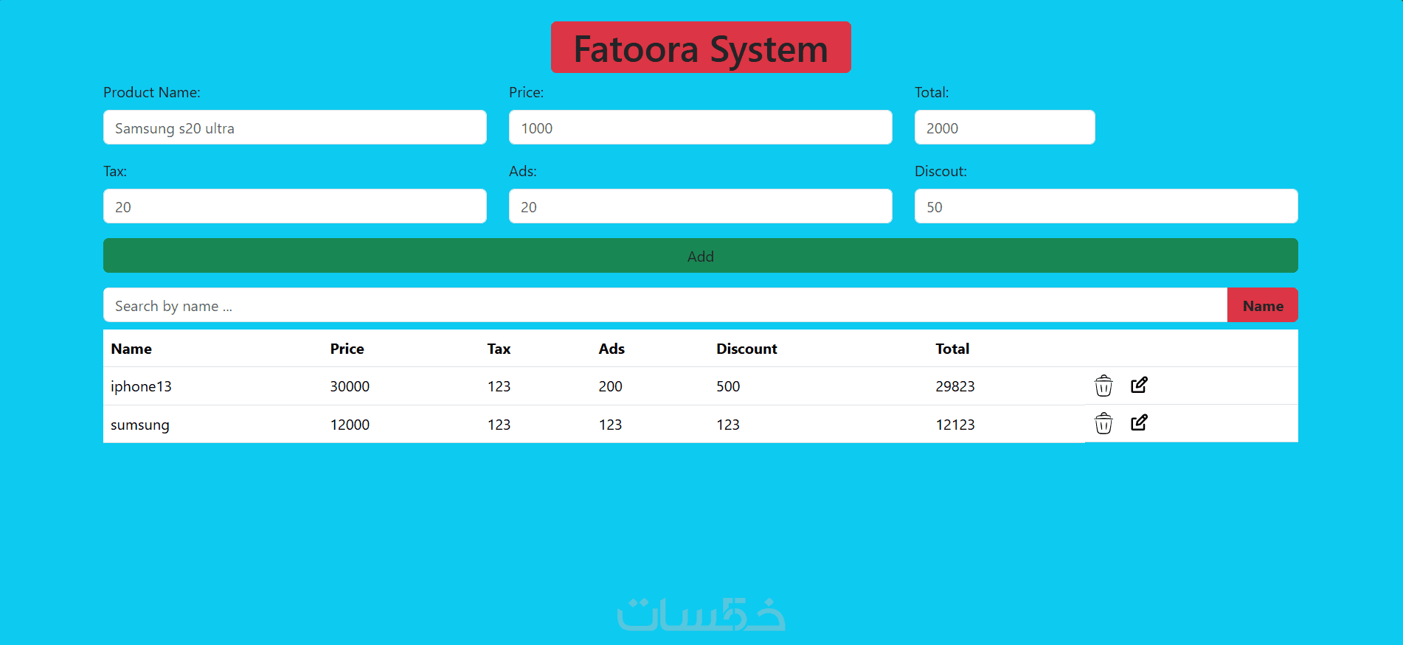Edit the sumsung row with pencil icon
This screenshot has width=1403, height=645.
click(x=1139, y=422)
